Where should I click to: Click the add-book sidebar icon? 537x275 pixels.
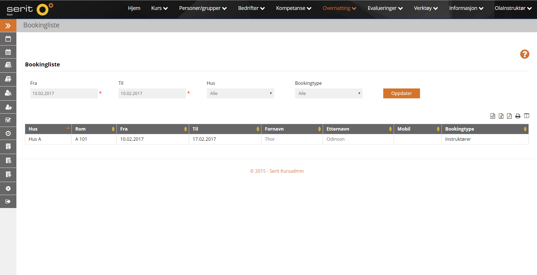(8, 79)
